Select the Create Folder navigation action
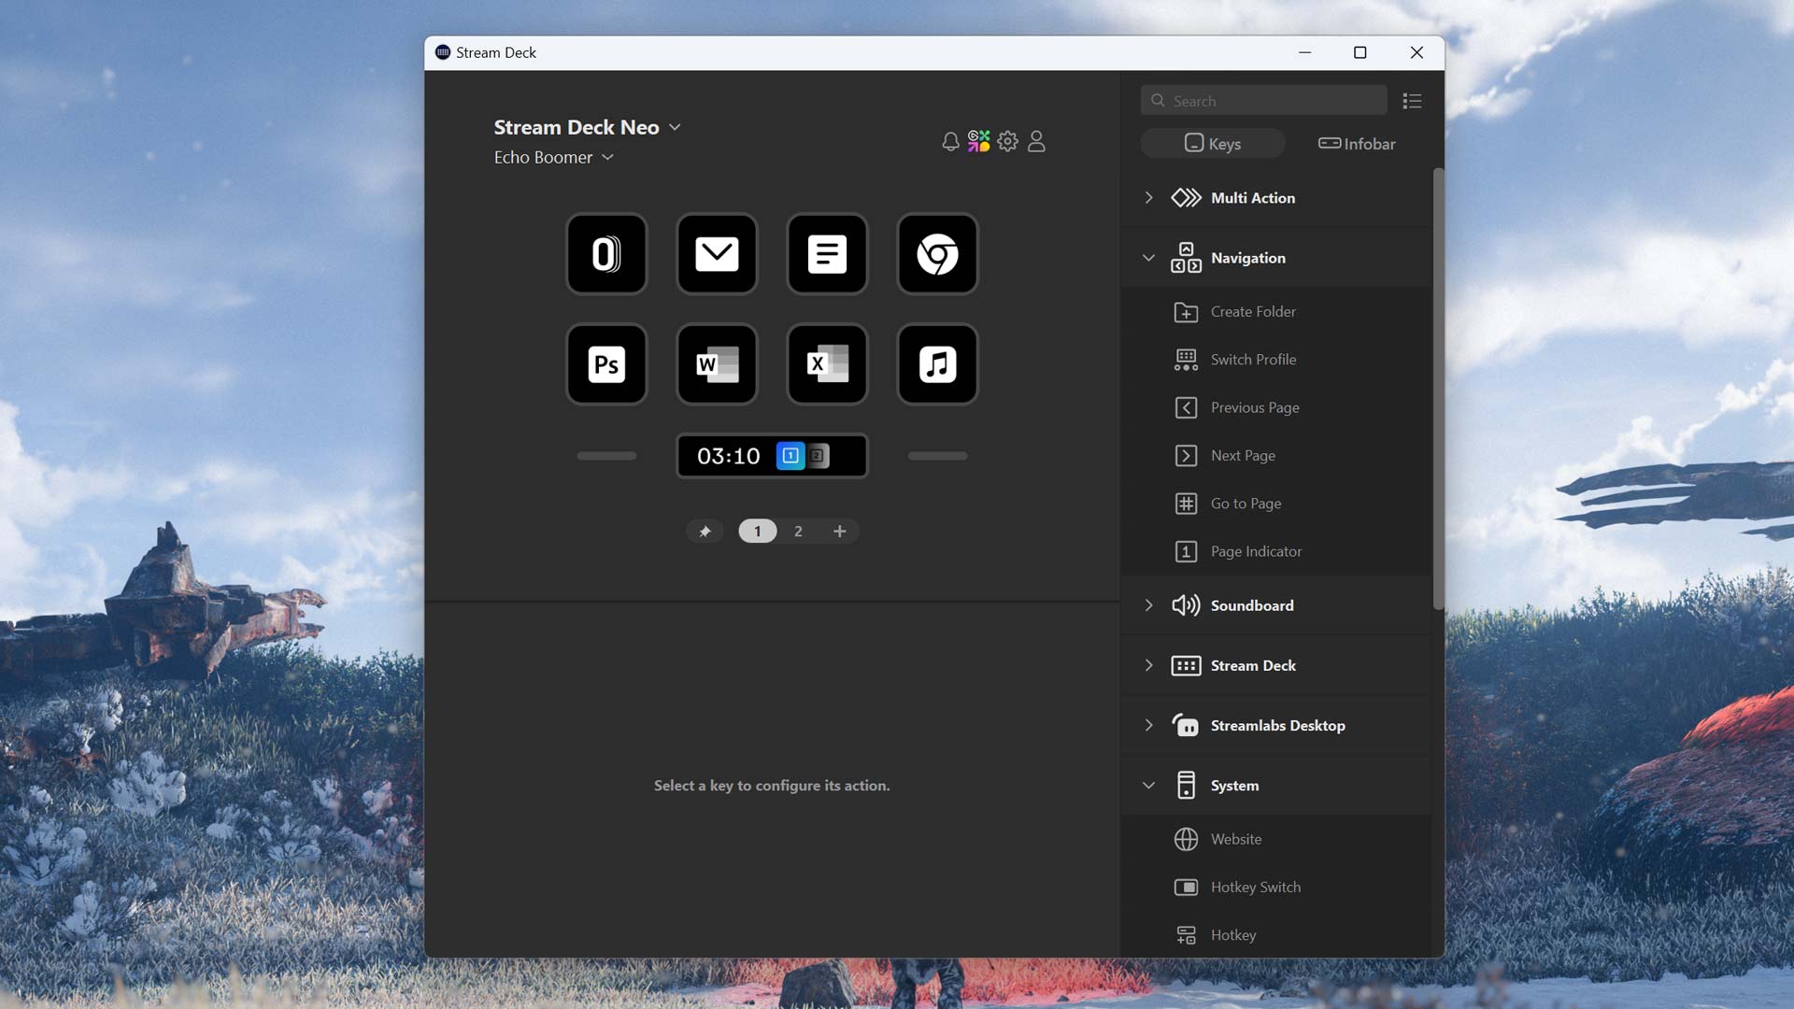Screen dimensions: 1794x1009 tap(1253, 310)
